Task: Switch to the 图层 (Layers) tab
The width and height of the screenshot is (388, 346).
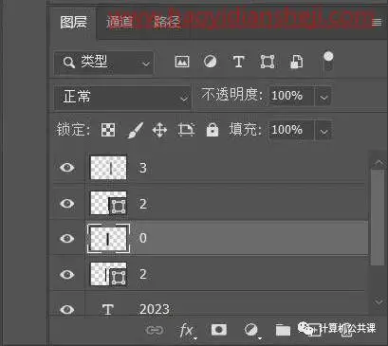Action: click(73, 22)
